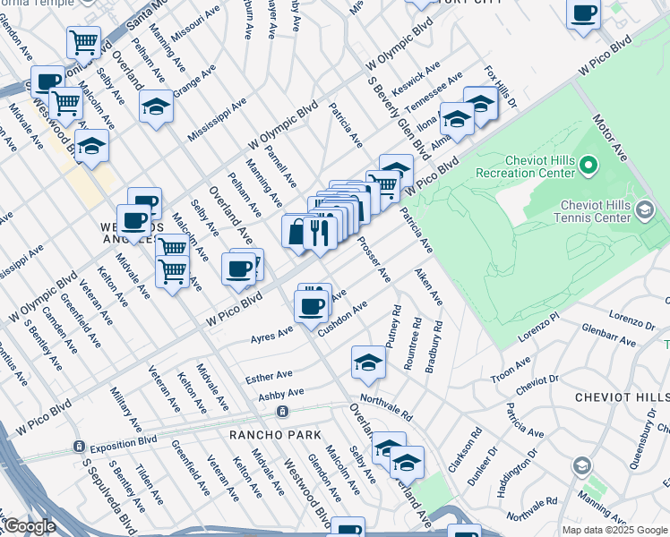
Task: Click the gray school icon near Manning Ave
Action: pyautogui.click(x=582, y=465)
